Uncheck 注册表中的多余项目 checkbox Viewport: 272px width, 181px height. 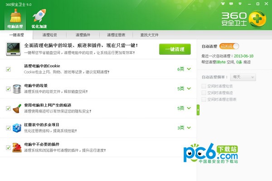click(x=8, y=128)
